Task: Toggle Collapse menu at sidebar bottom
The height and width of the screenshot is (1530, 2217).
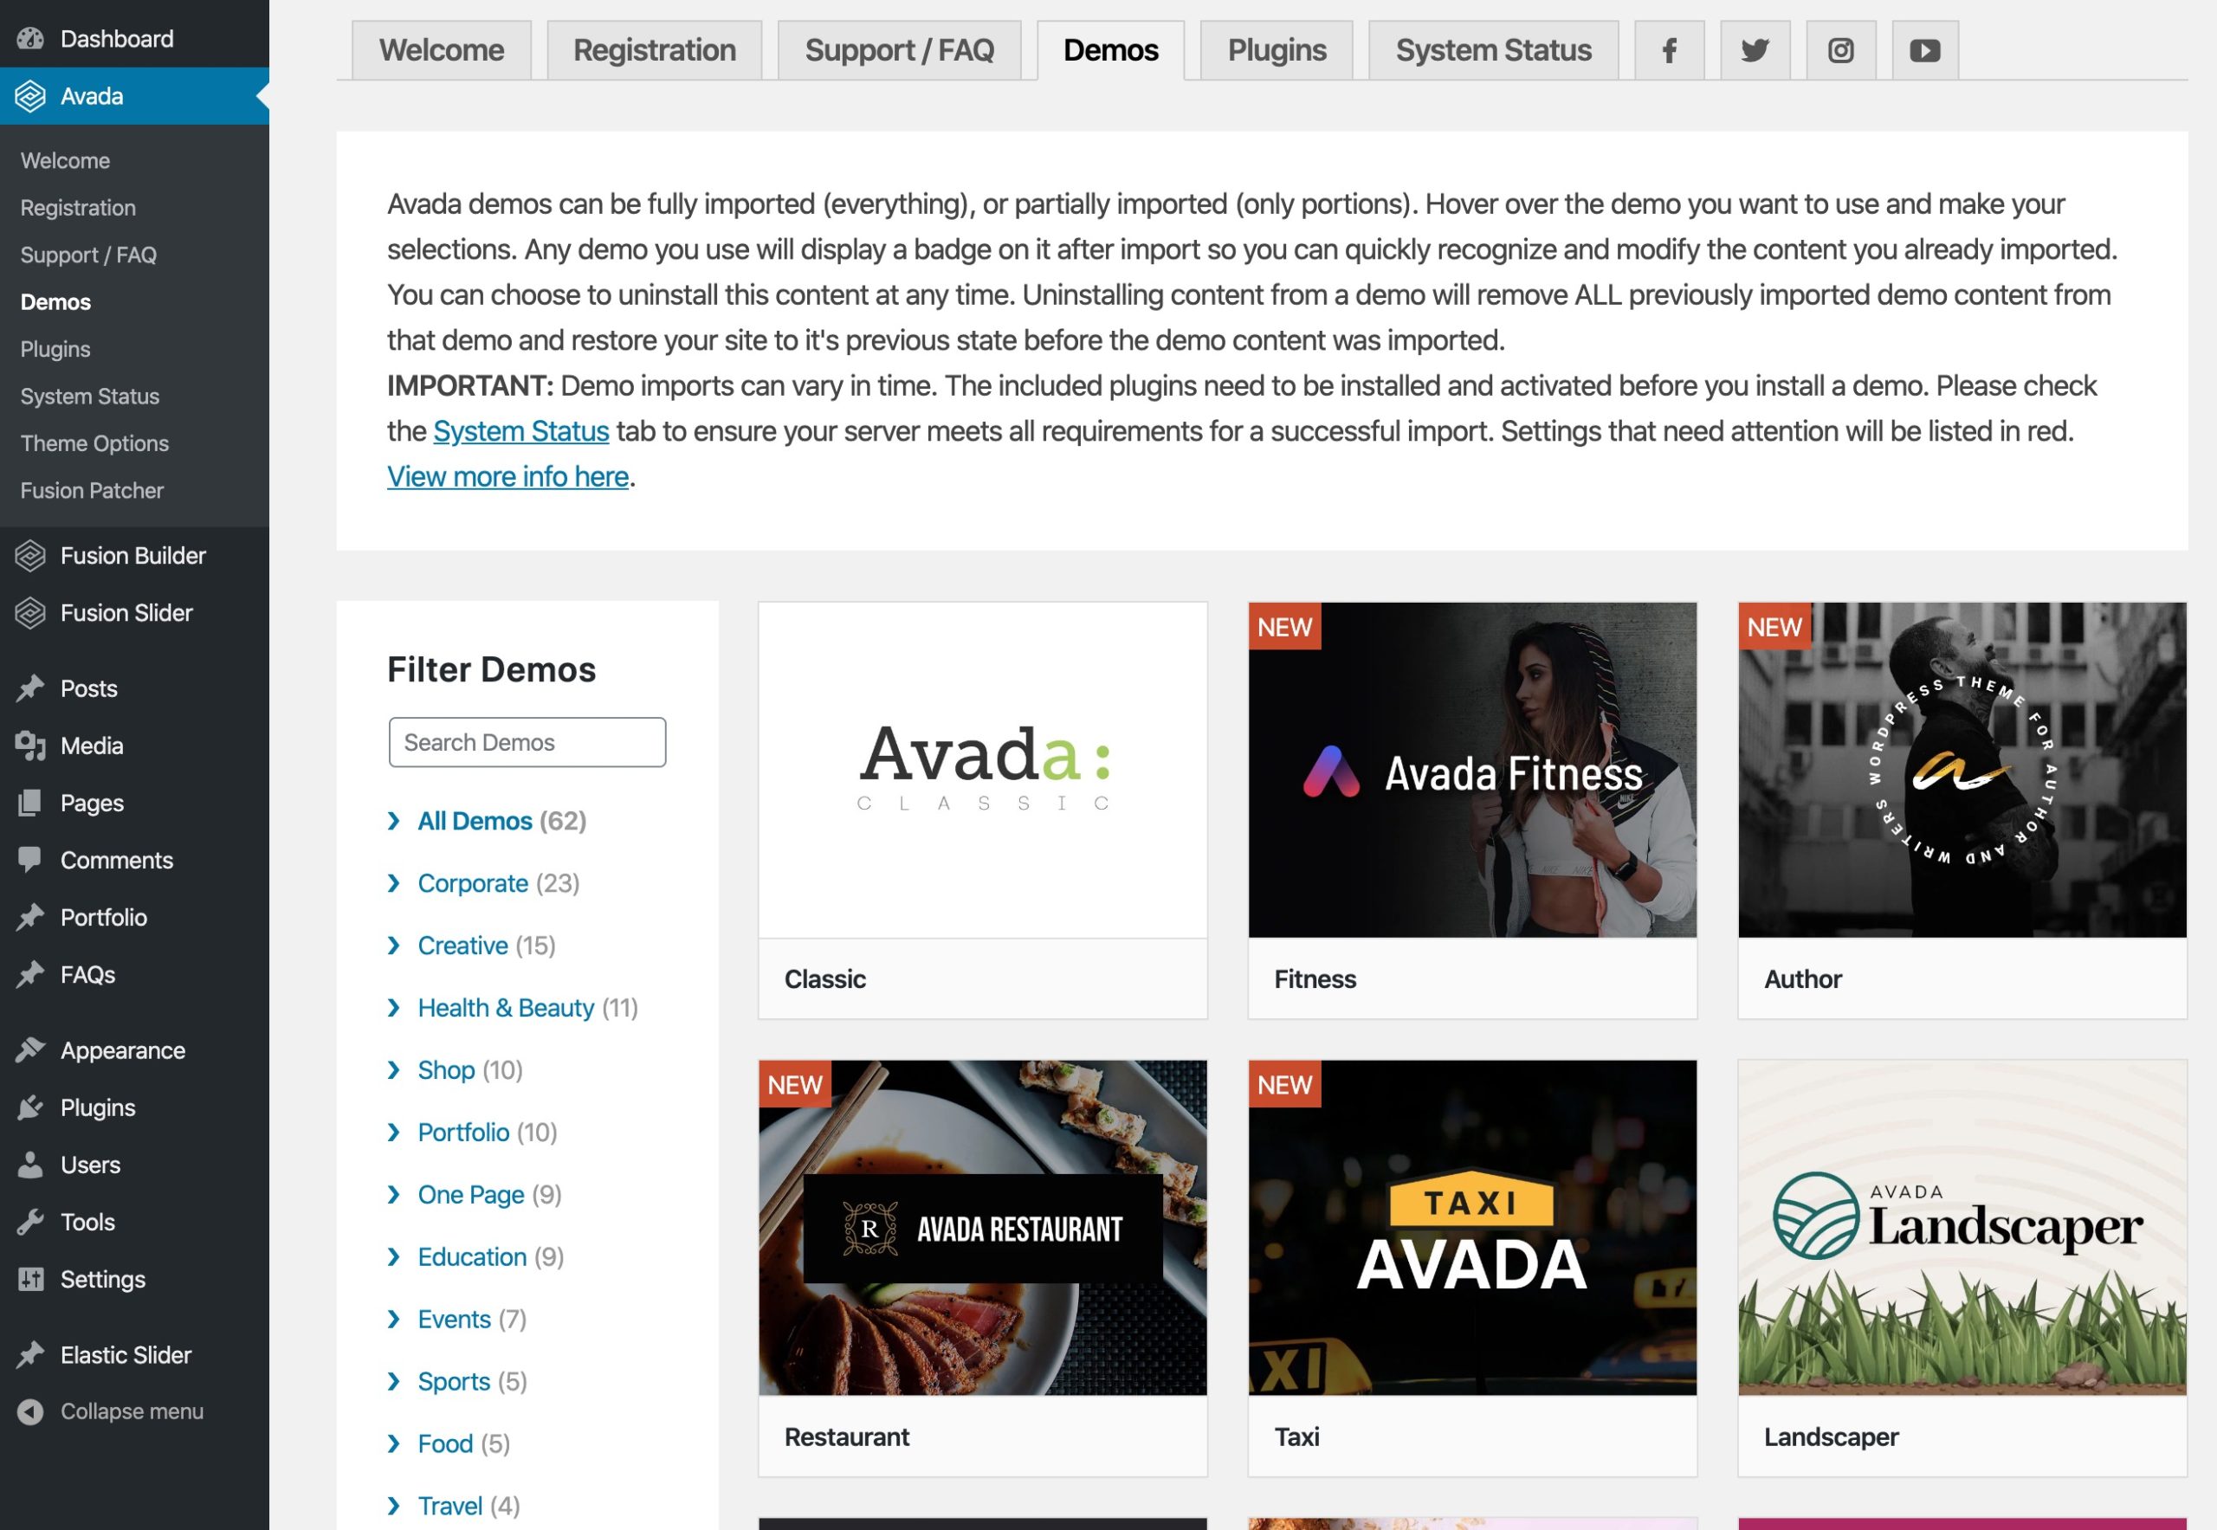Action: [132, 1412]
